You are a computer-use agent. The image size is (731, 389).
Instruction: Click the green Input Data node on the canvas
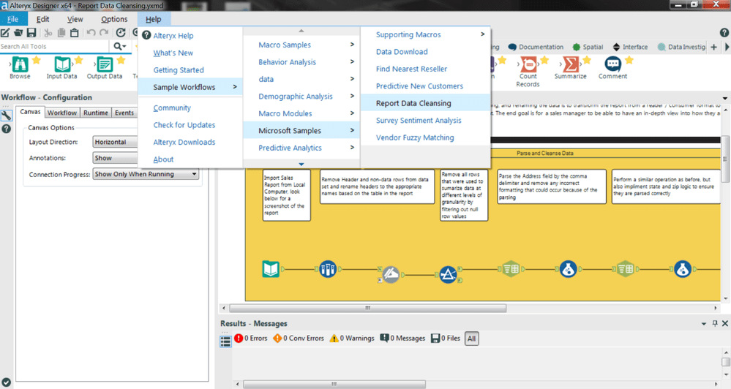coord(271,269)
